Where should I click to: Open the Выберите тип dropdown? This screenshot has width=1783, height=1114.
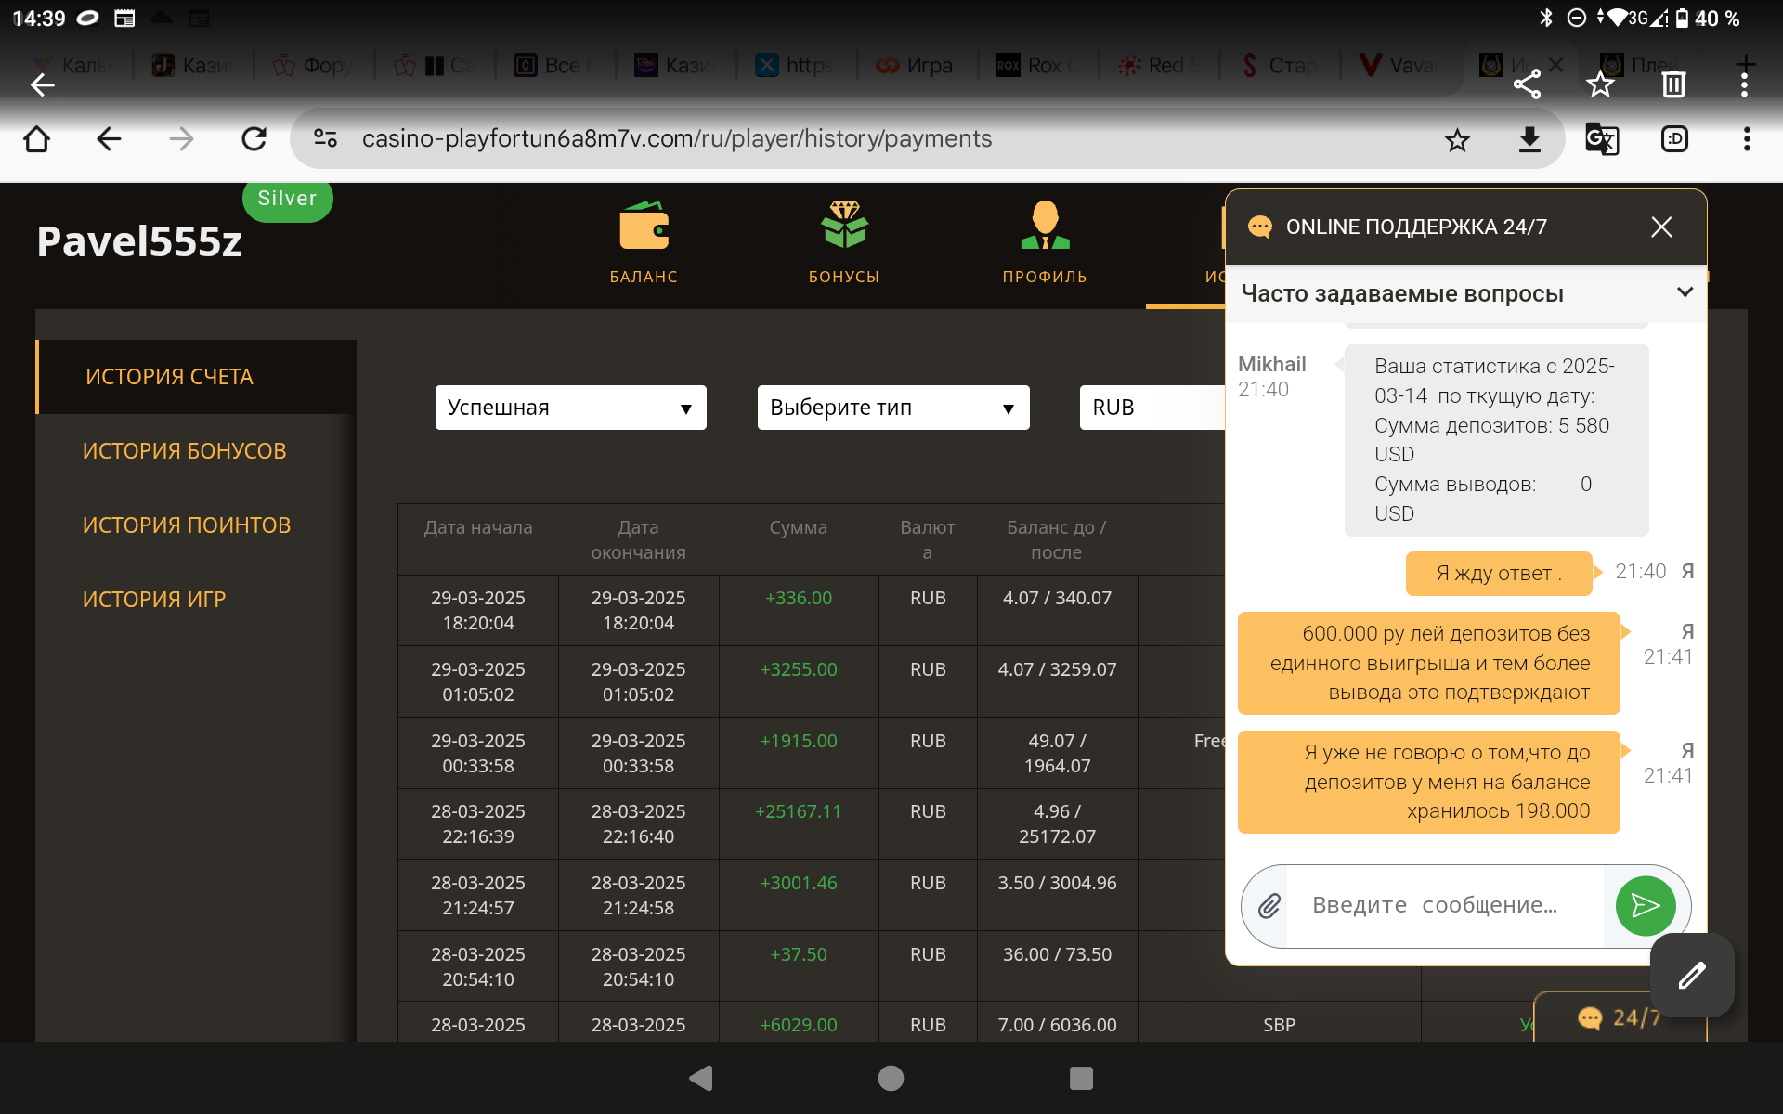(x=892, y=408)
